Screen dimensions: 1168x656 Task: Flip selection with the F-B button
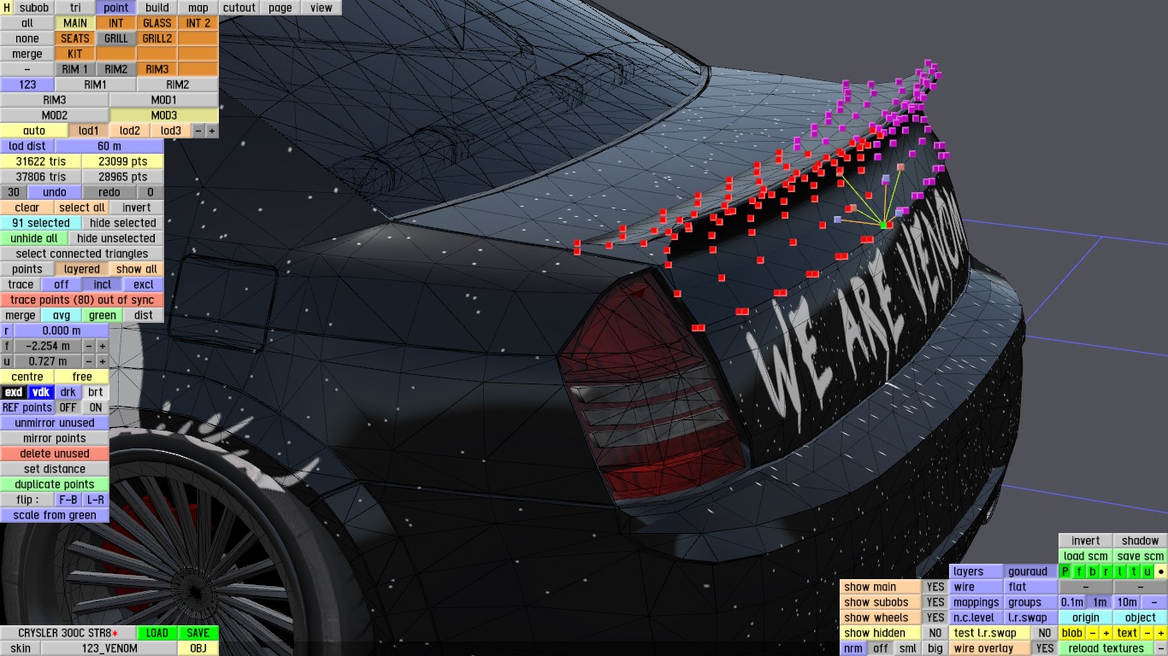click(68, 500)
